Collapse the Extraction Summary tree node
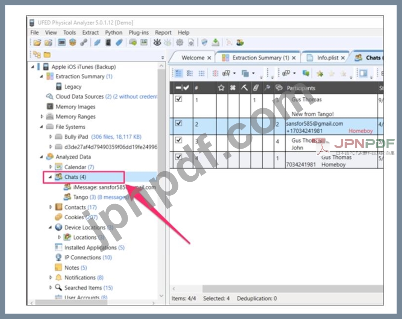This screenshot has height=319, width=402. pos(41,76)
